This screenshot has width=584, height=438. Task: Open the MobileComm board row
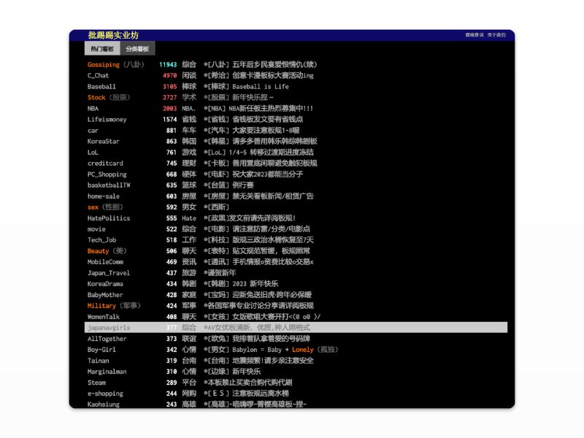[x=296, y=262]
